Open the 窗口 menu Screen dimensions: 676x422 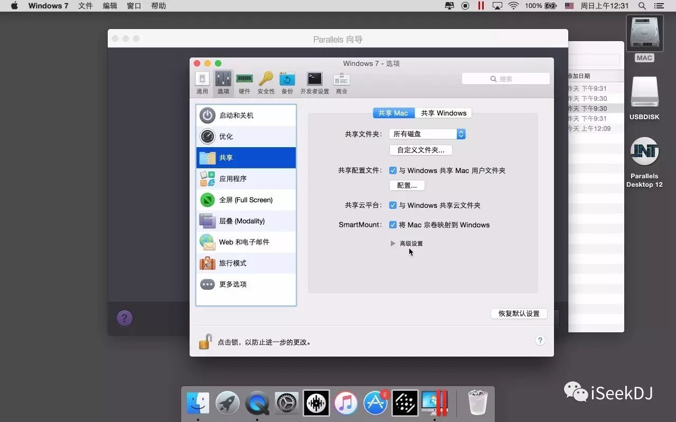134,6
